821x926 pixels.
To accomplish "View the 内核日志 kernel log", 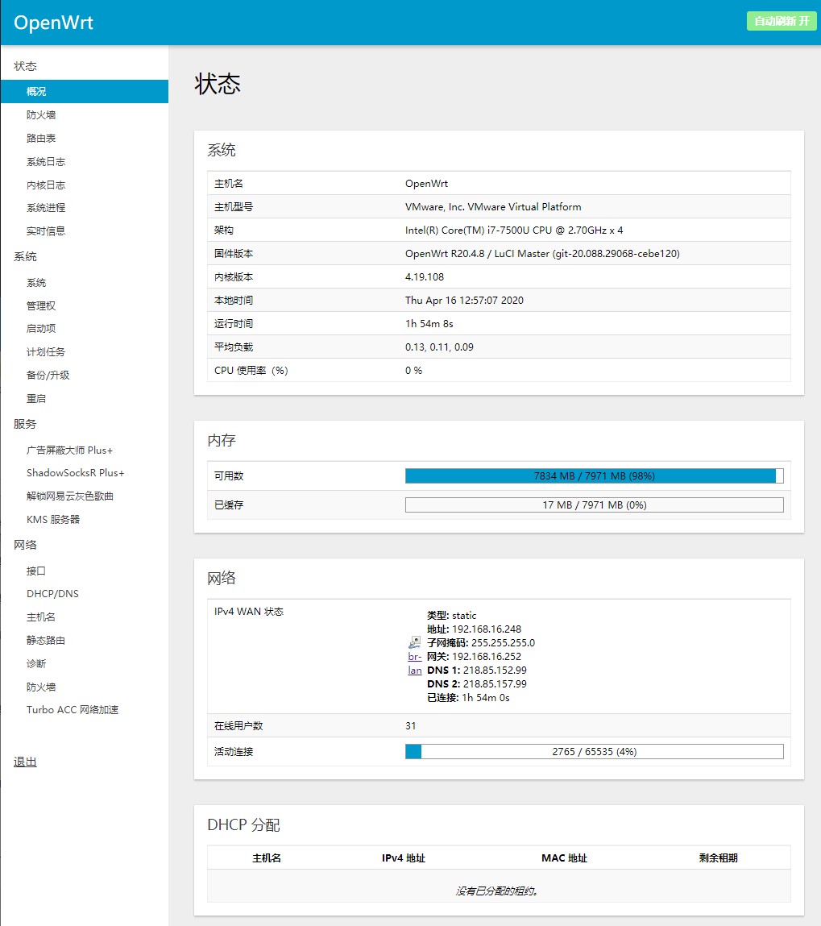I will tap(46, 185).
